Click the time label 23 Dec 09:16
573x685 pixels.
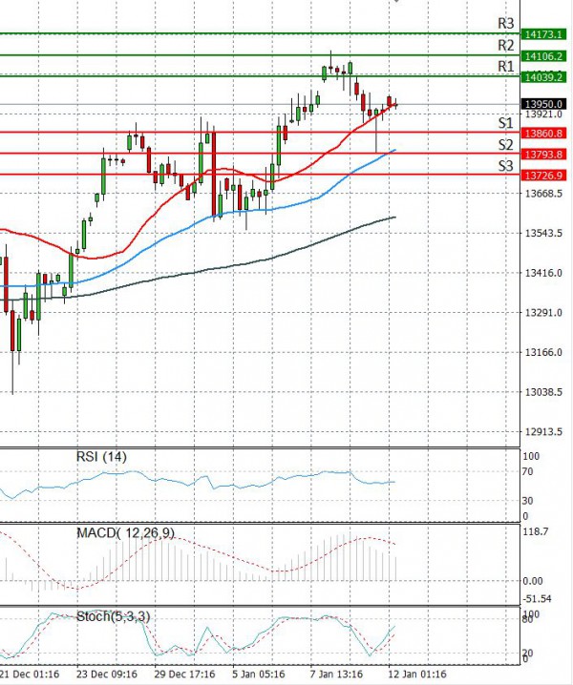click(x=107, y=675)
